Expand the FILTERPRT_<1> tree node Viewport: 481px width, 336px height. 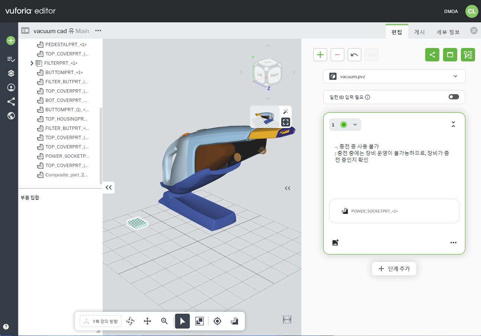32,63
